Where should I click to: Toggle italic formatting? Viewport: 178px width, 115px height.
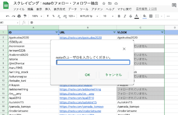pos(125,16)
